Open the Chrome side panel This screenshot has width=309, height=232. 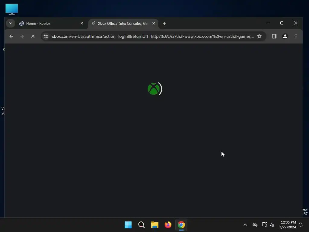[x=274, y=36]
